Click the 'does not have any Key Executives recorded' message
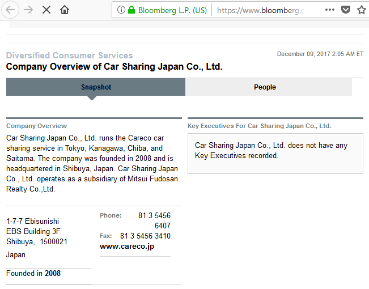Image resolution: width=369 pixels, height=289 pixels. 271,150
